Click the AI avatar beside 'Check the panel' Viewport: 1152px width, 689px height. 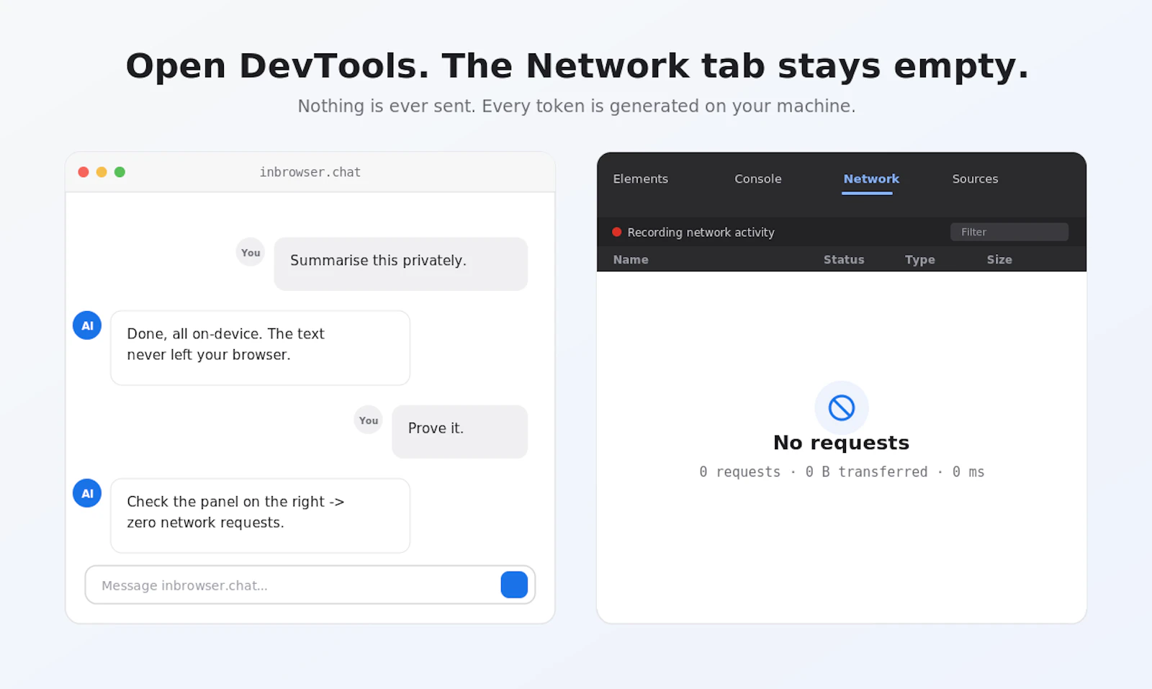point(87,493)
